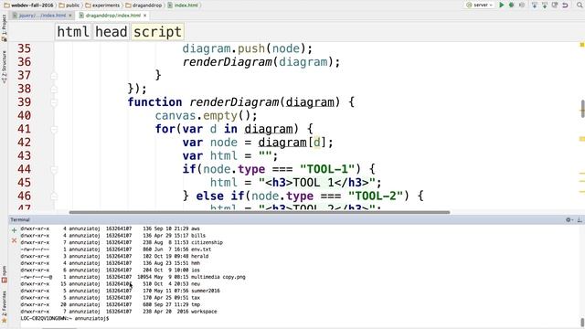Open the Project tool window tab

[4, 28]
